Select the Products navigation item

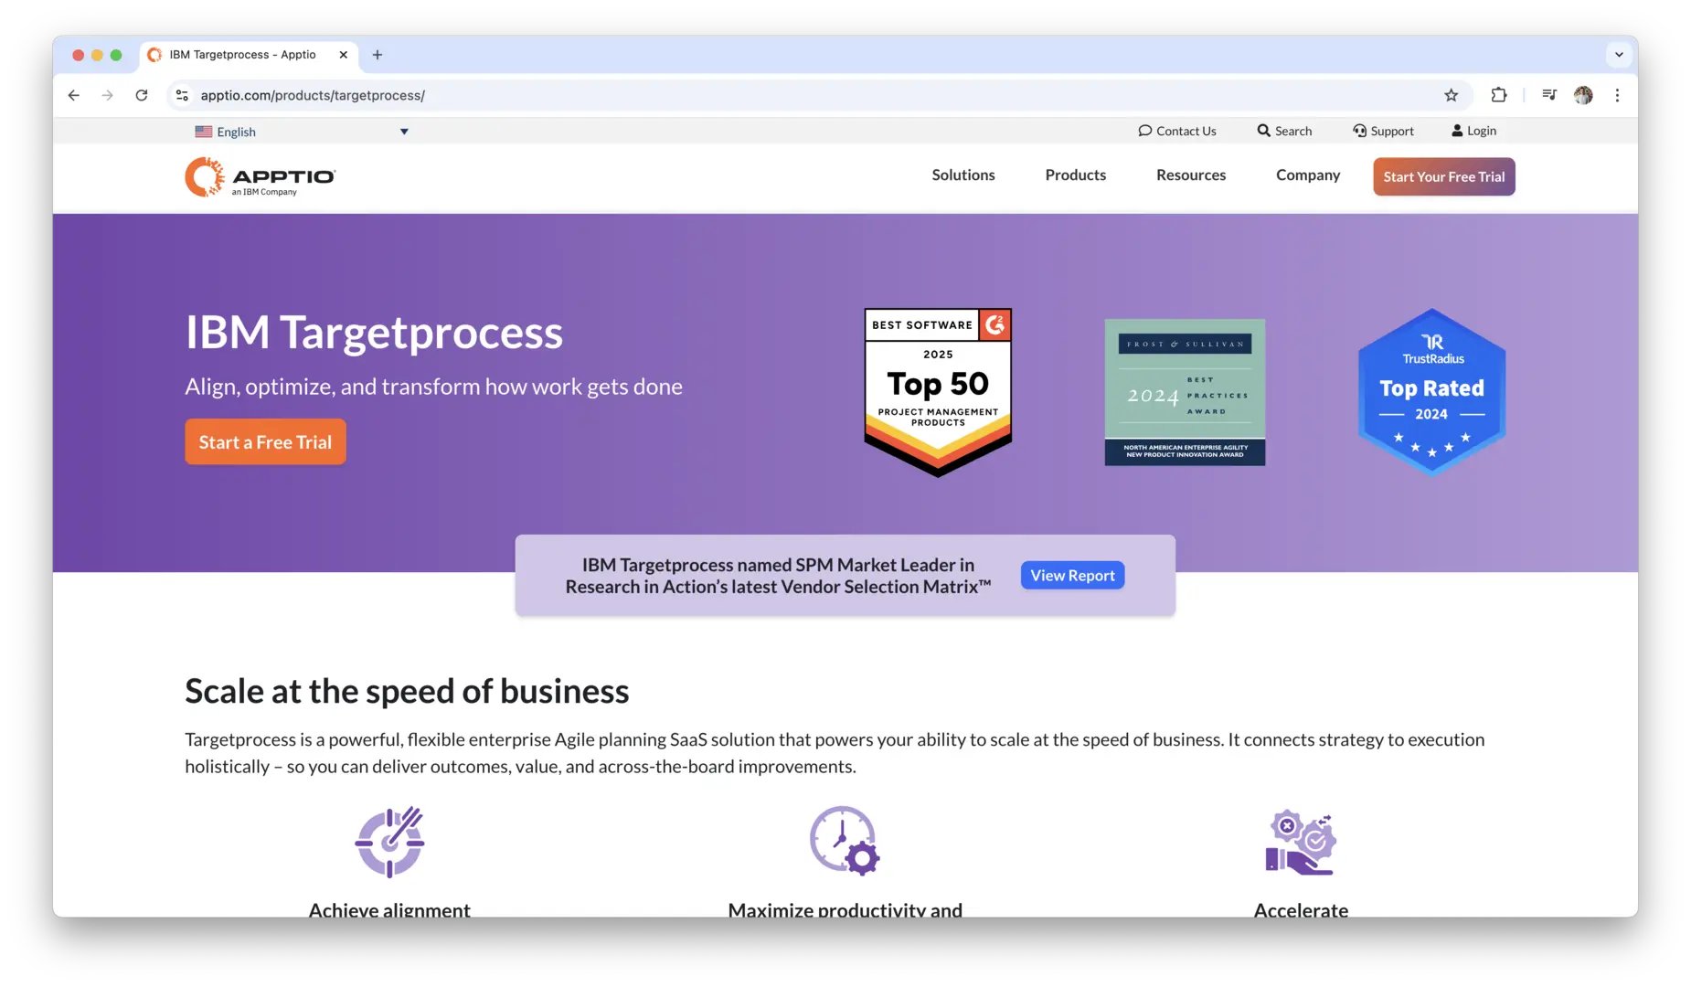pos(1075,175)
